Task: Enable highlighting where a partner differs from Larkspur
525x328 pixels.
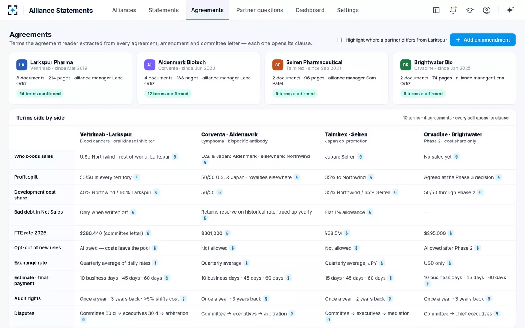Action: [339, 40]
